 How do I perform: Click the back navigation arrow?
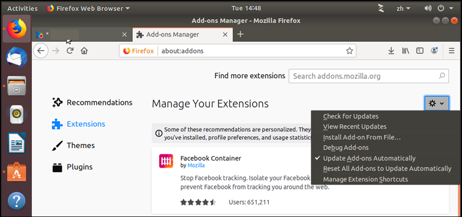click(x=41, y=51)
